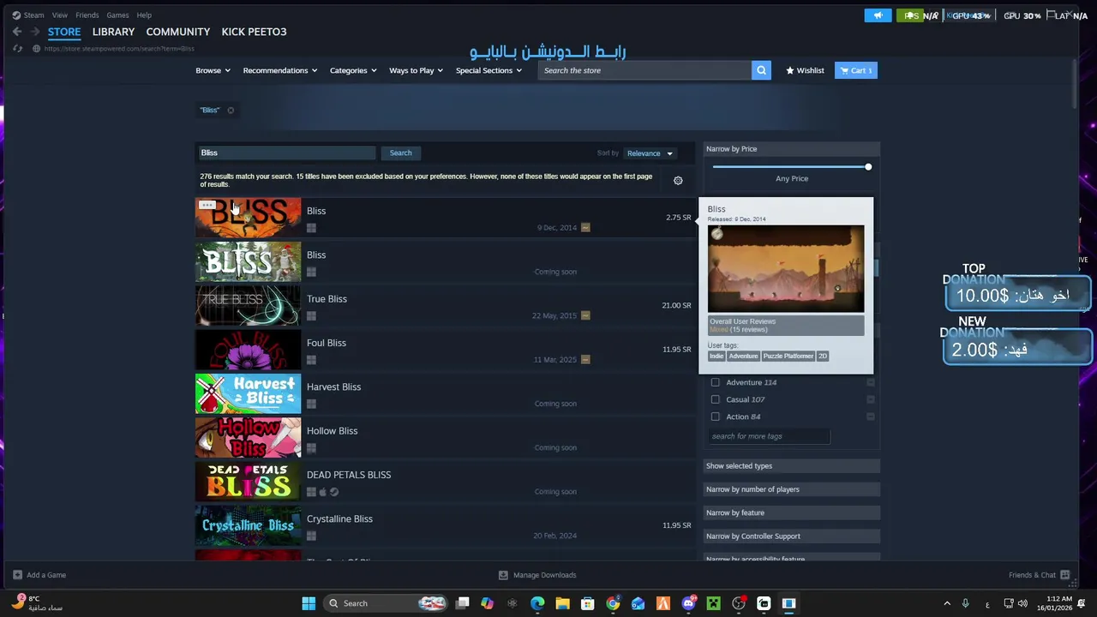
Task: Click the store search magnifier button
Action: click(761, 70)
